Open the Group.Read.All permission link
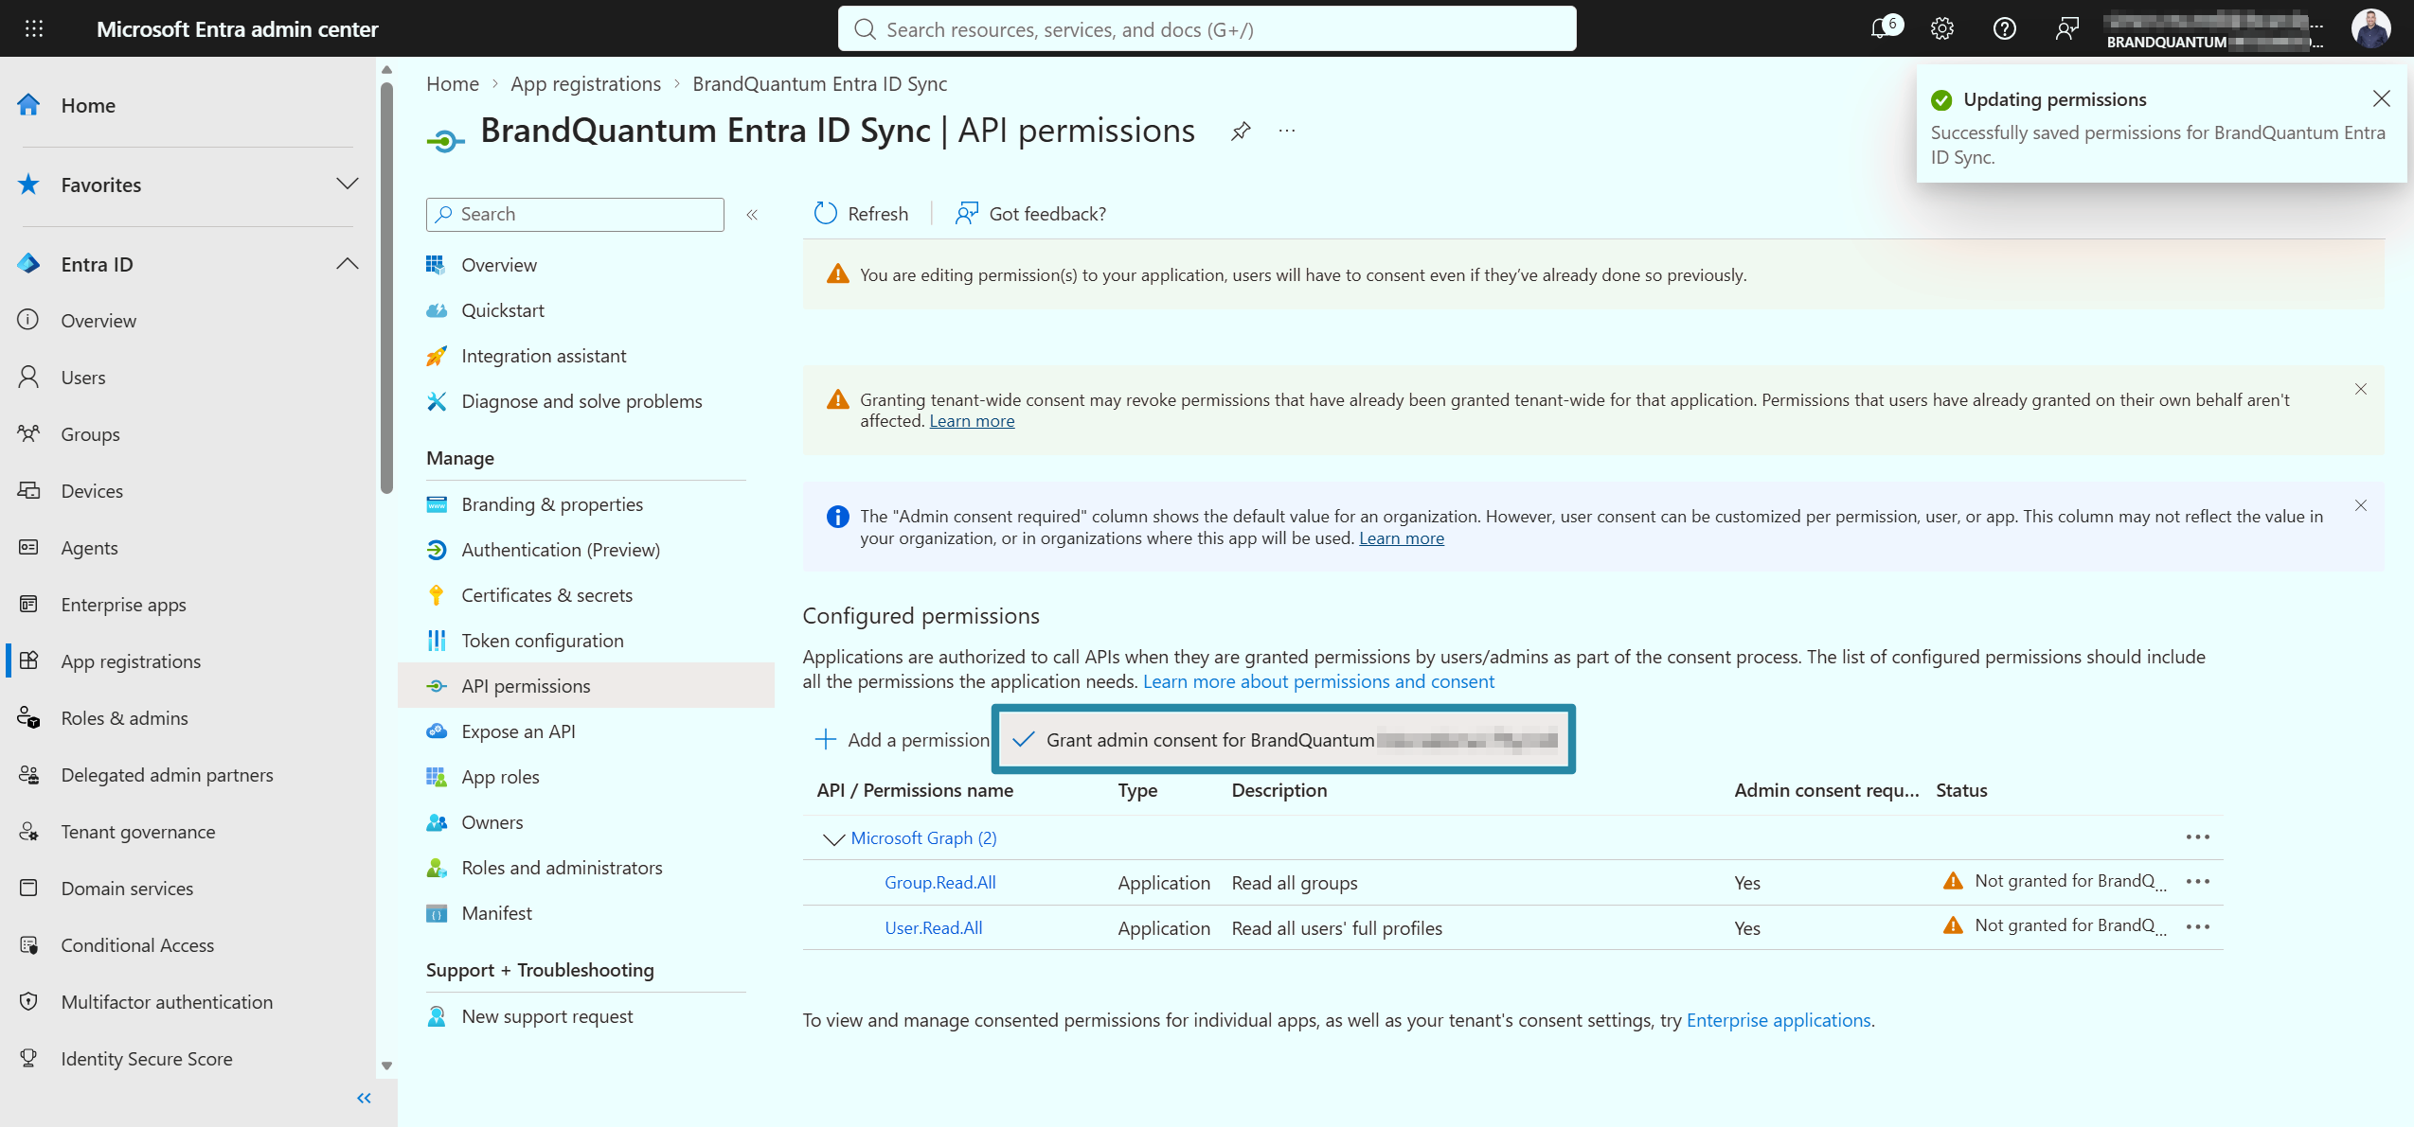 939,882
